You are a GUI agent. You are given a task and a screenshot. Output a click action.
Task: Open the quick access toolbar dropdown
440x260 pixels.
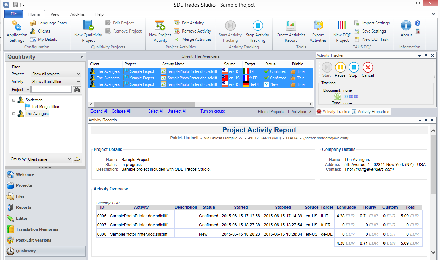[x=23, y=5]
